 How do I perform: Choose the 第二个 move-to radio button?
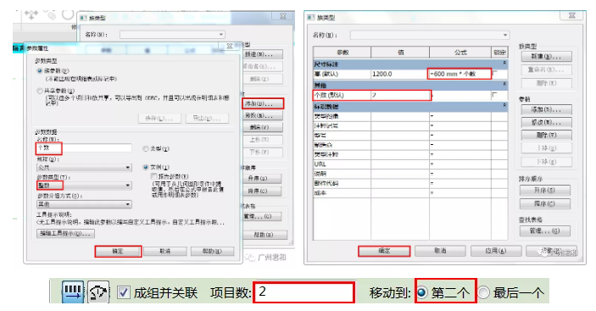421,292
